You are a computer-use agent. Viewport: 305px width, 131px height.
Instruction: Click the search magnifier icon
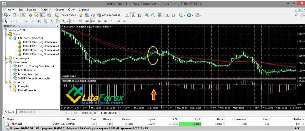pos(296,15)
